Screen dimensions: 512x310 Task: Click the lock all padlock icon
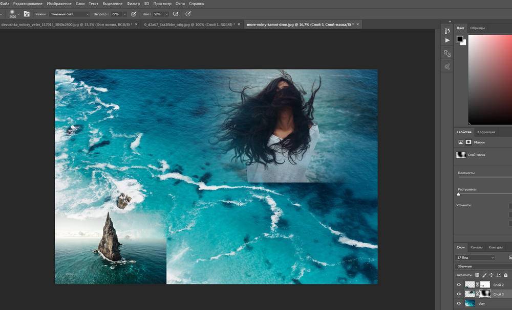[x=505, y=275]
